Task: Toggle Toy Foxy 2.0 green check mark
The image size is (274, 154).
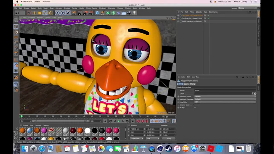Action: click(208, 18)
